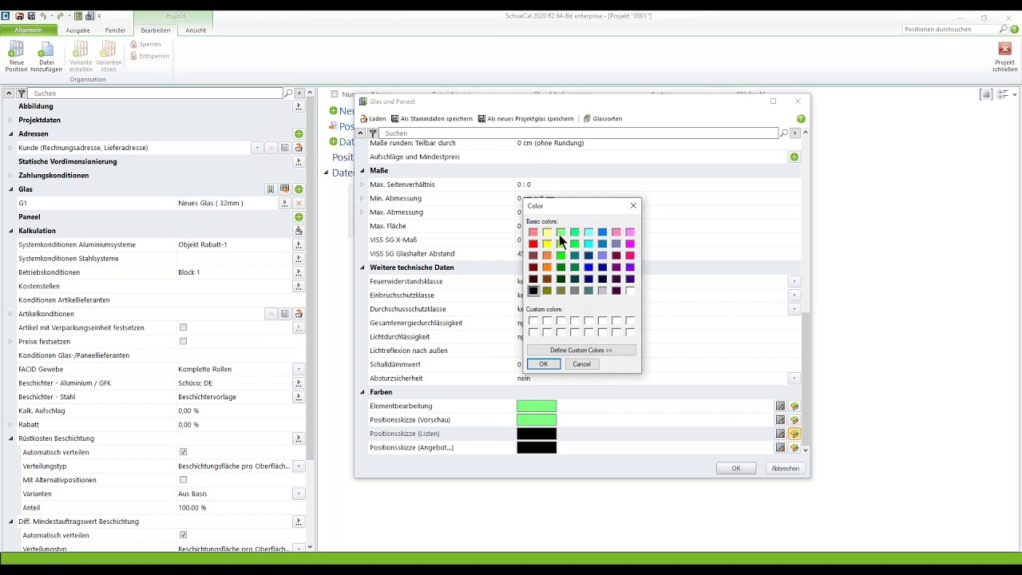Click OK in the Color dialog
Screen dimensions: 1022x575
(x=544, y=364)
